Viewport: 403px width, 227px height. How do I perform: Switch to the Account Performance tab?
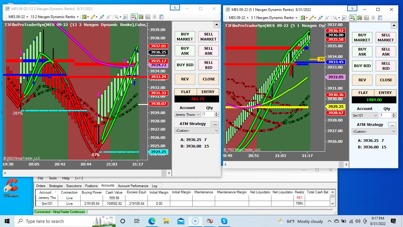click(x=133, y=186)
